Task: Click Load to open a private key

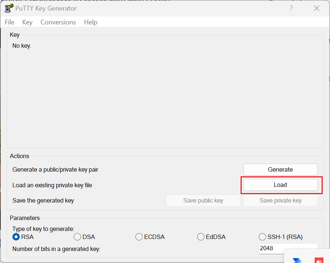Action: click(280, 185)
